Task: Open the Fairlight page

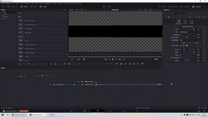Action: click(123, 111)
